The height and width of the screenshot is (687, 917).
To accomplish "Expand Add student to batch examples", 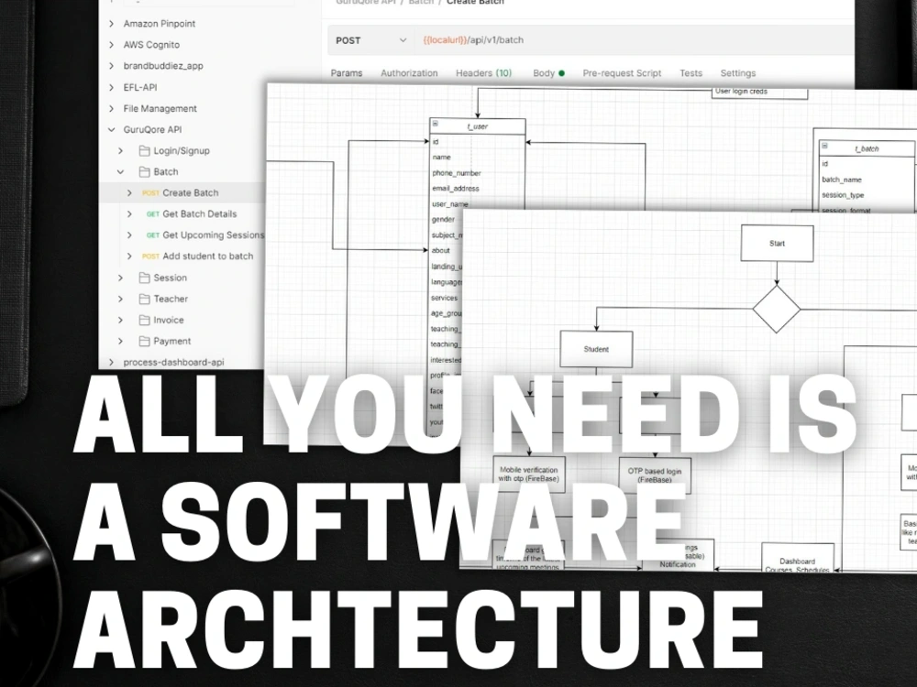I will point(130,256).
